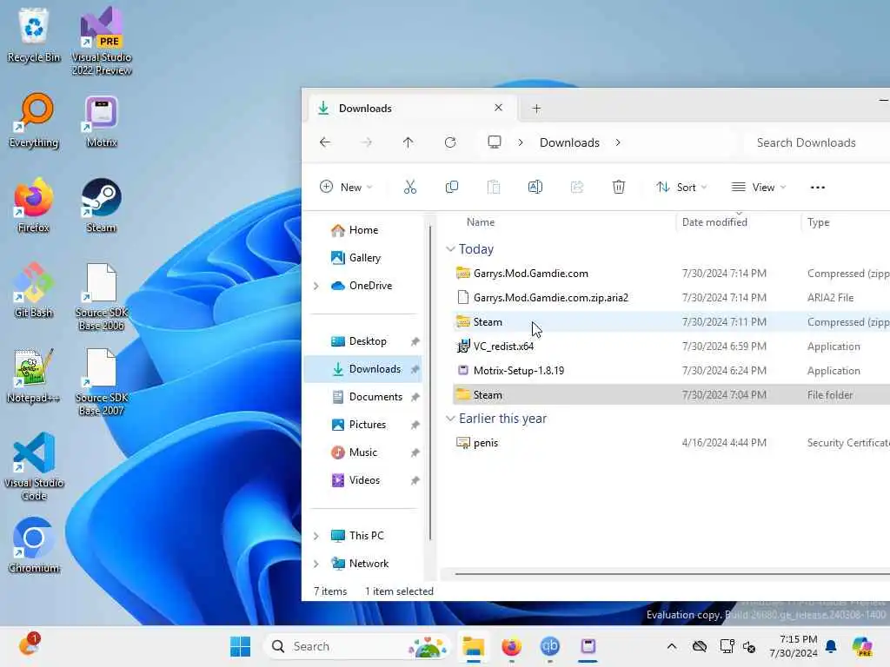Select Visual Studio Code desktop shortcut

[34, 466]
